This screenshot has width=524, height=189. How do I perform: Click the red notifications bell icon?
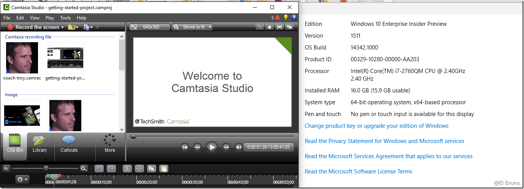pyautogui.click(x=277, y=17)
